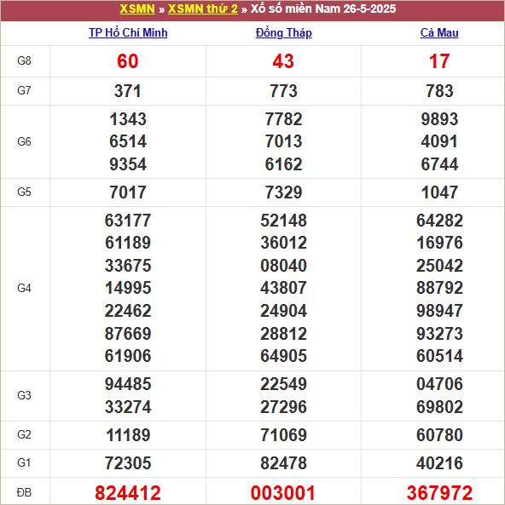Select G8 number 60
The width and height of the screenshot is (505, 505).
coord(128,61)
